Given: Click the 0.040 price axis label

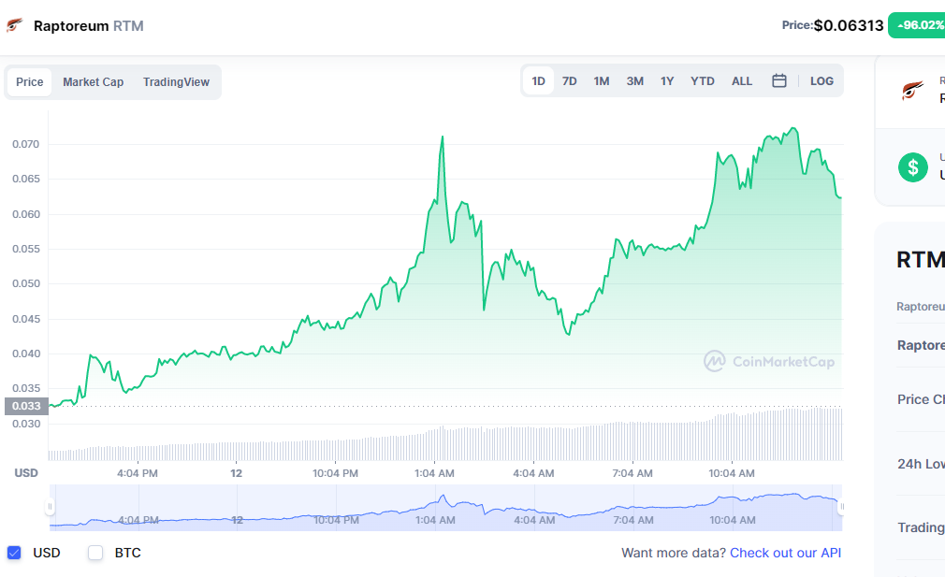Looking at the screenshot, I should 26,353.
